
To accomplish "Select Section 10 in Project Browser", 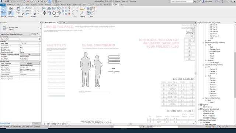I will [x=214, y=69].
